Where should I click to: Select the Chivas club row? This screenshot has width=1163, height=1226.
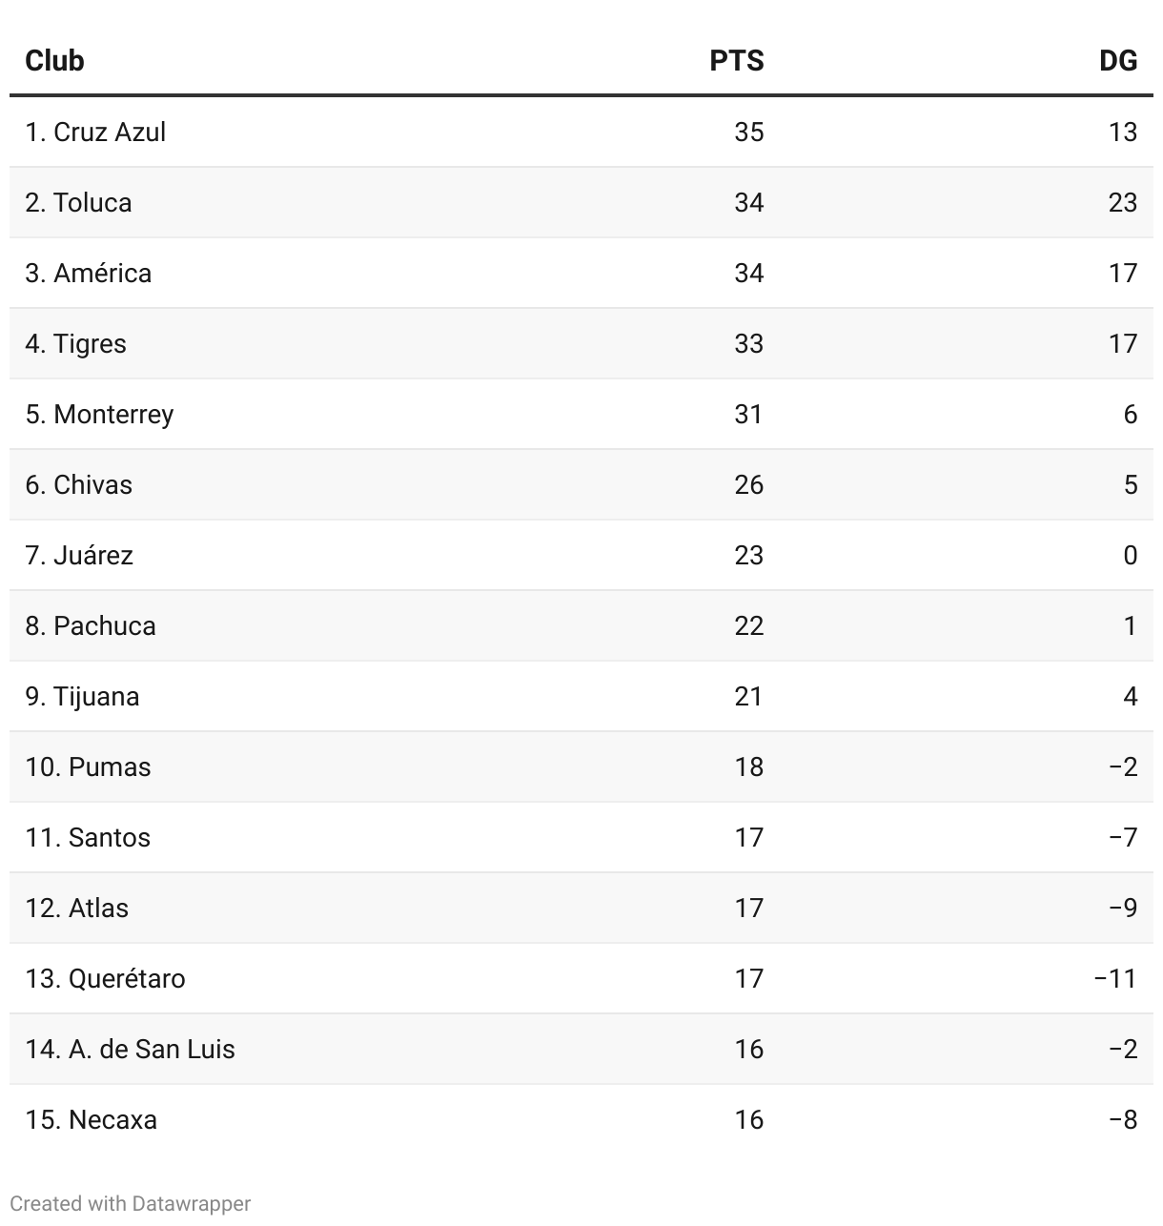pos(581,484)
